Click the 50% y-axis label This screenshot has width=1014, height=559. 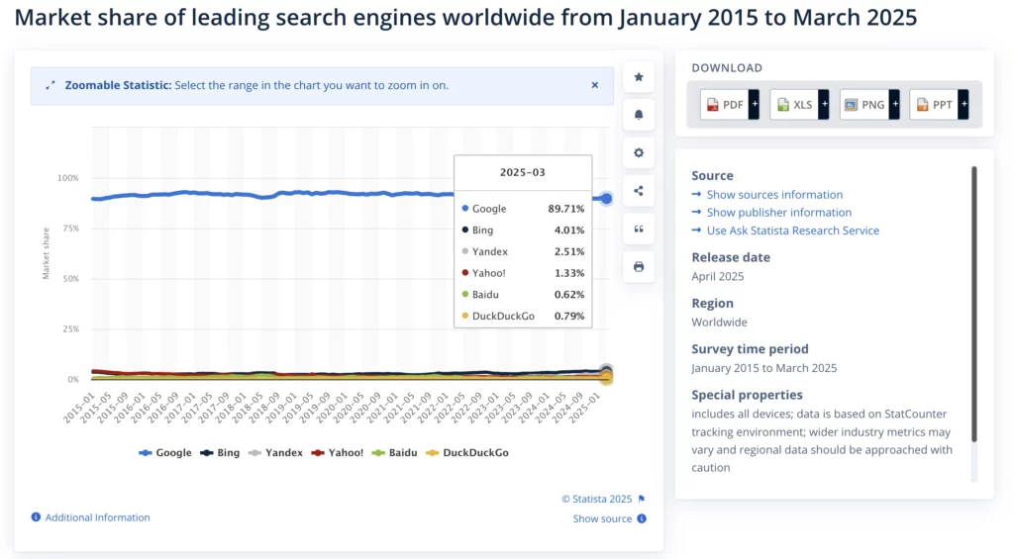tap(70, 279)
